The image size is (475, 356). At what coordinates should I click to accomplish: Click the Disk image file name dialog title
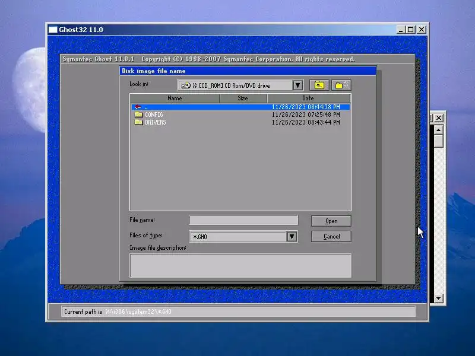pyautogui.click(x=154, y=71)
